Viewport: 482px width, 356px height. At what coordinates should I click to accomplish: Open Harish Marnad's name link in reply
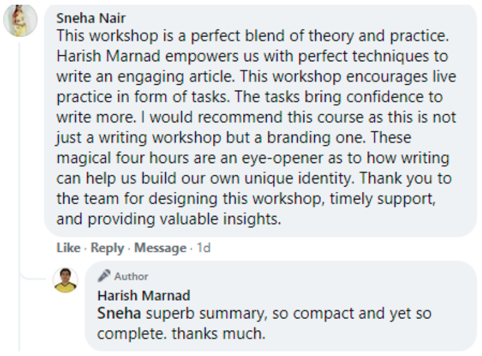[x=143, y=295]
